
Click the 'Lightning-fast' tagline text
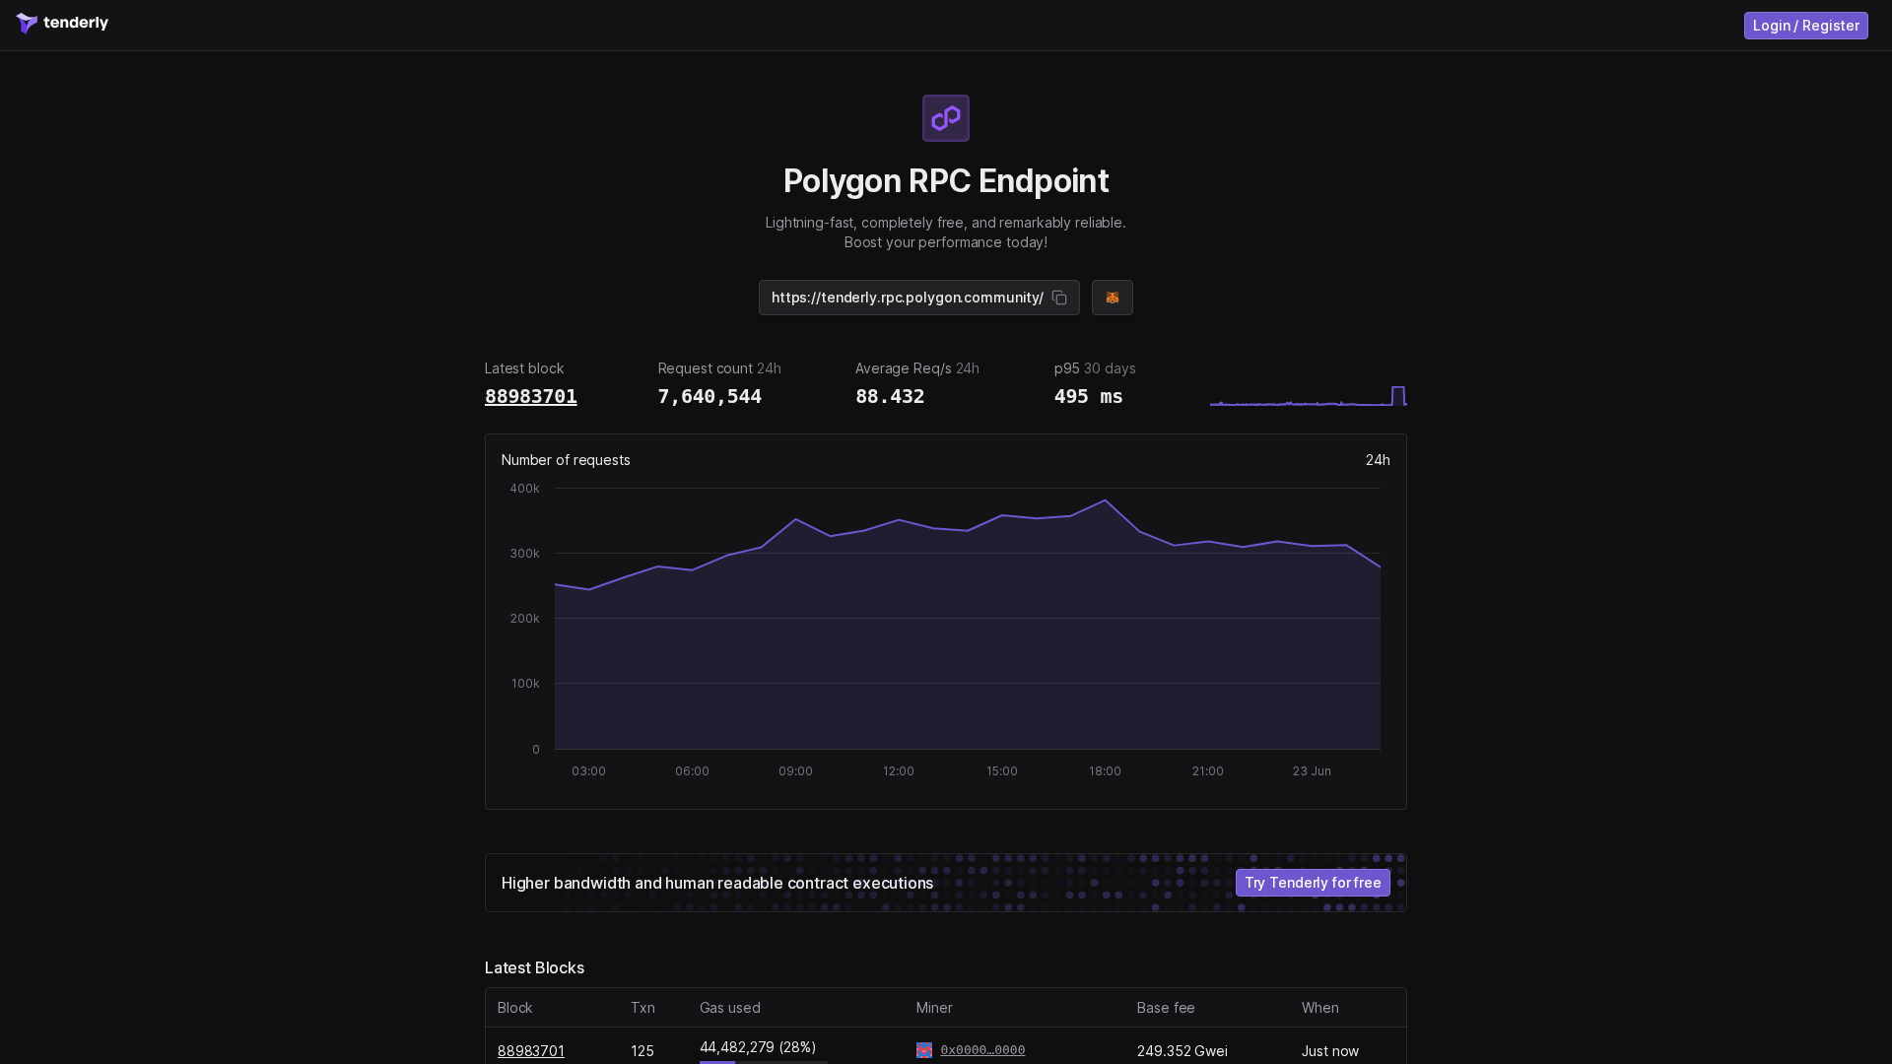[946, 233]
